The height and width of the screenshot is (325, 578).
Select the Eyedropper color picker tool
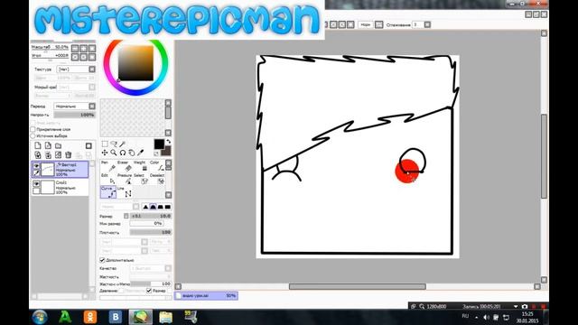click(141, 153)
